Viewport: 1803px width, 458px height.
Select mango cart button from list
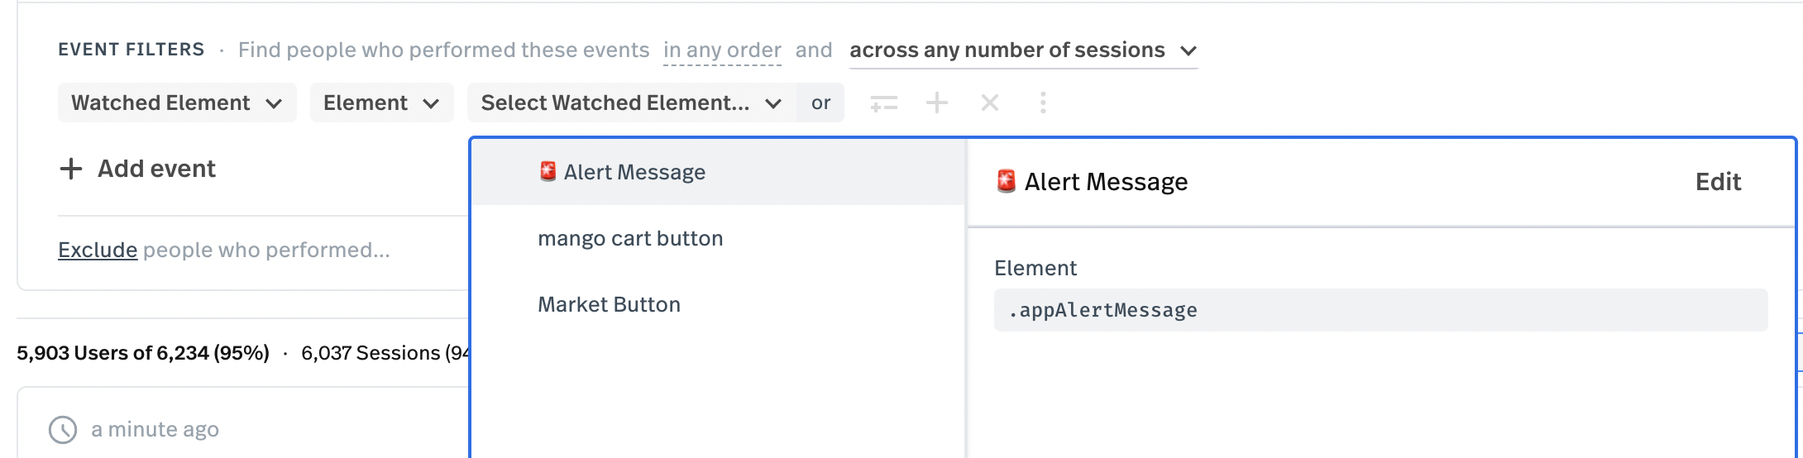718,238
